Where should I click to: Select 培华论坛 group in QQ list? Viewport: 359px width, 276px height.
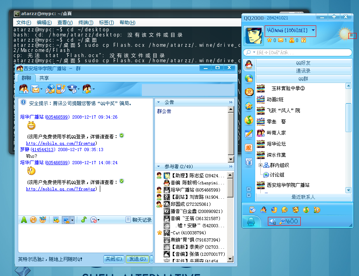[276, 144]
